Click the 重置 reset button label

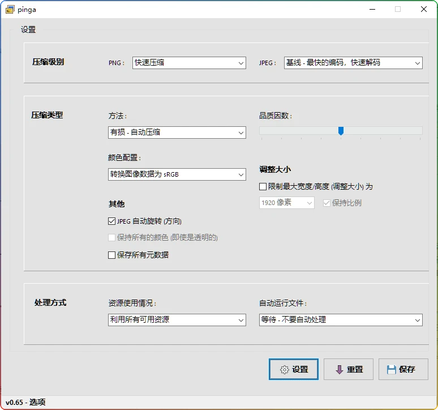click(355, 369)
